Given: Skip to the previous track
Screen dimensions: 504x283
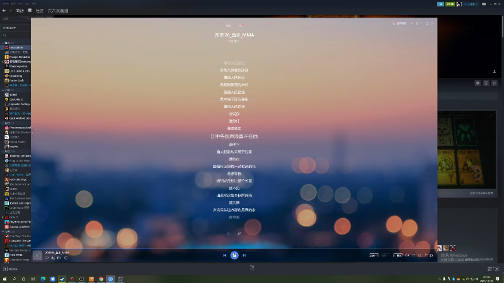Looking at the screenshot, I should [224, 255].
